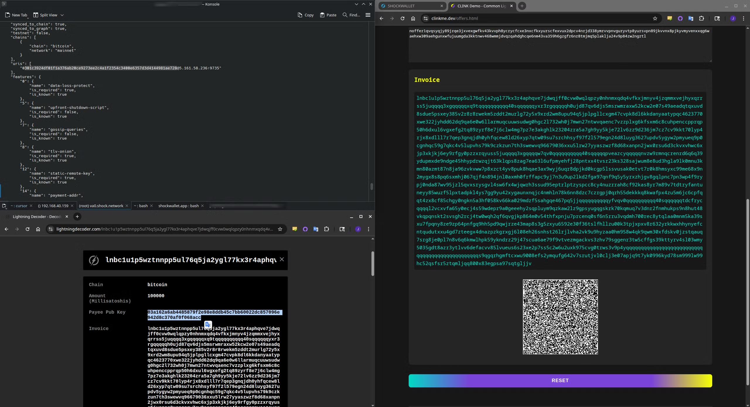The height and width of the screenshot is (407, 750).
Task: Open the extensions puzzle icon in the clinkme browser
Action: [x=701, y=18]
